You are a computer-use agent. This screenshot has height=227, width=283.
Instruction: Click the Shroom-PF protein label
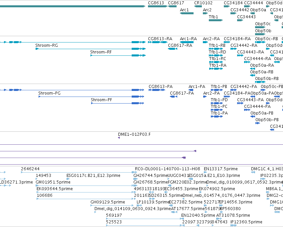click(101, 100)
